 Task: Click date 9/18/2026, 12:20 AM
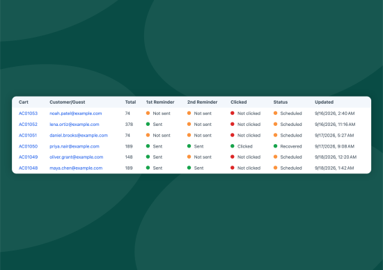(336, 157)
